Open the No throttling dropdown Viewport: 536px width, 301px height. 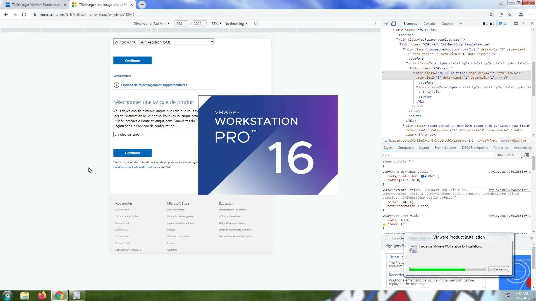point(236,24)
